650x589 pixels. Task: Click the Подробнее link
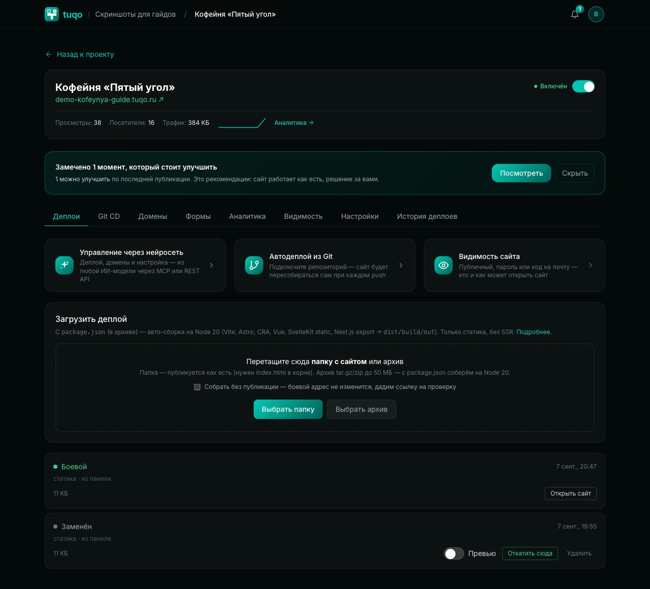pos(533,332)
